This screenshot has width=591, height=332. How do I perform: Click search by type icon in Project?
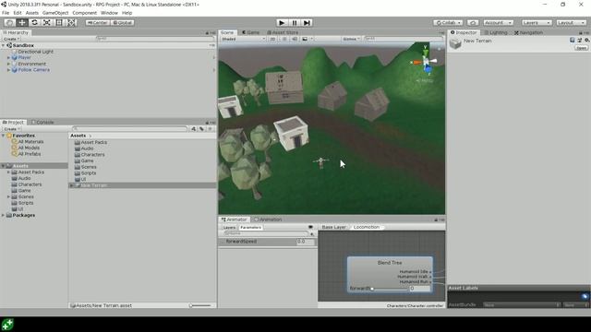click(194, 129)
